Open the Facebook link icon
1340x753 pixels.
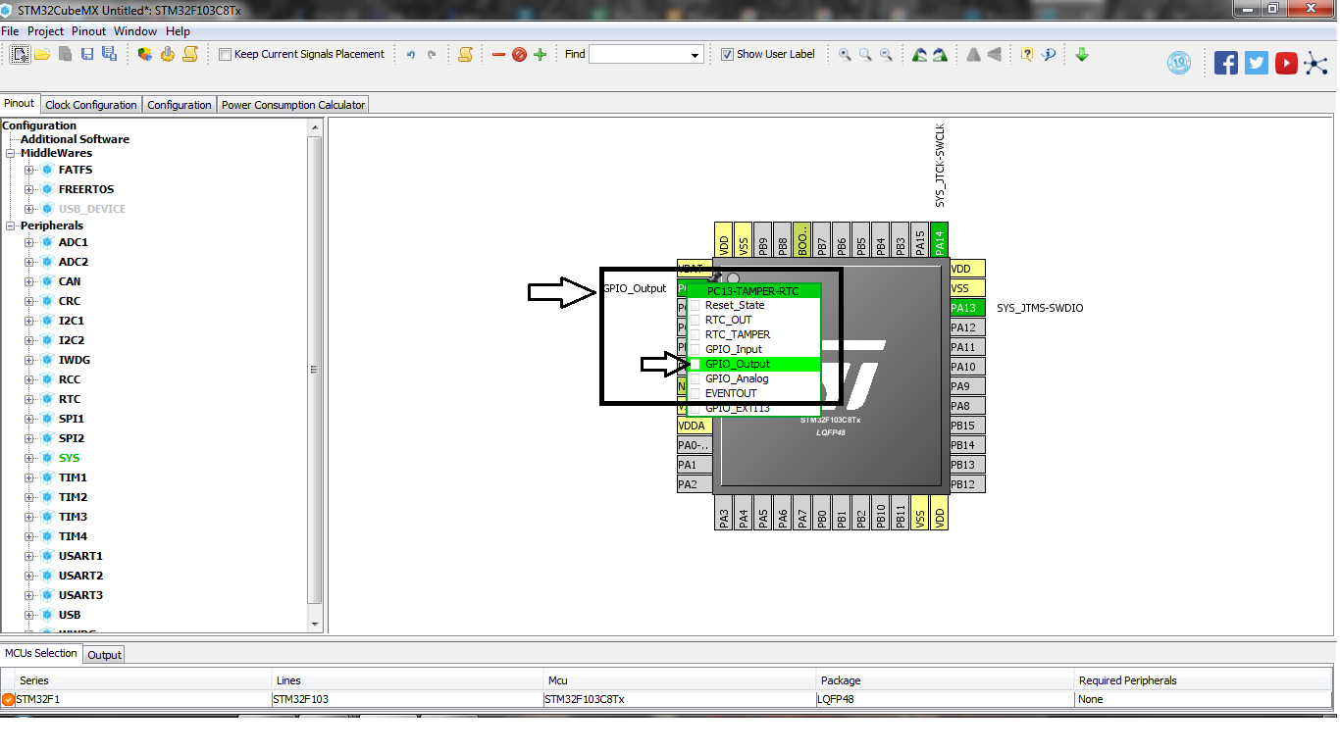point(1226,63)
